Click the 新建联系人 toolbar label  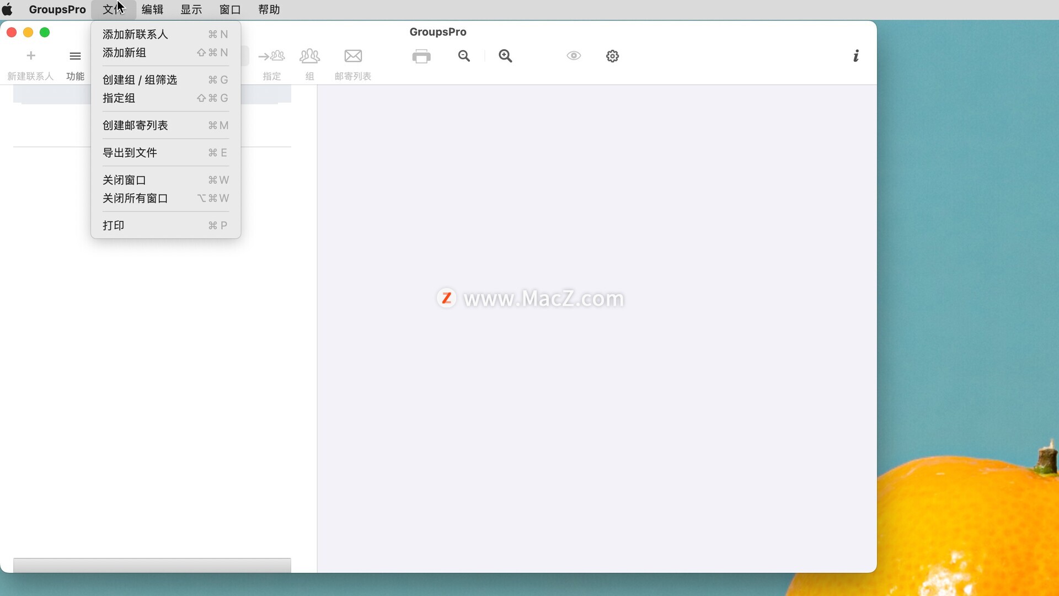click(30, 76)
